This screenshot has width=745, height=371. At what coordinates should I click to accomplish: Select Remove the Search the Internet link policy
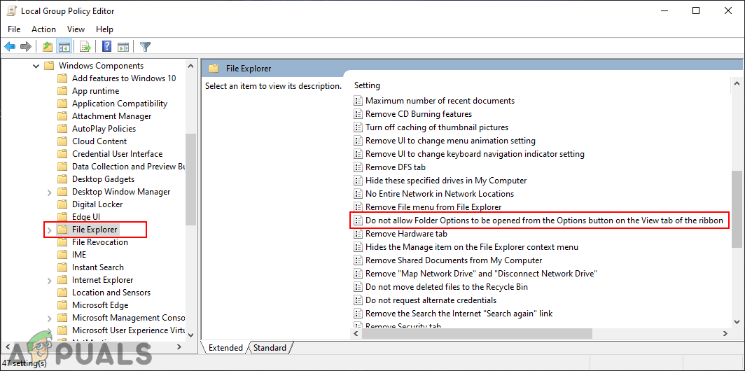(459, 314)
